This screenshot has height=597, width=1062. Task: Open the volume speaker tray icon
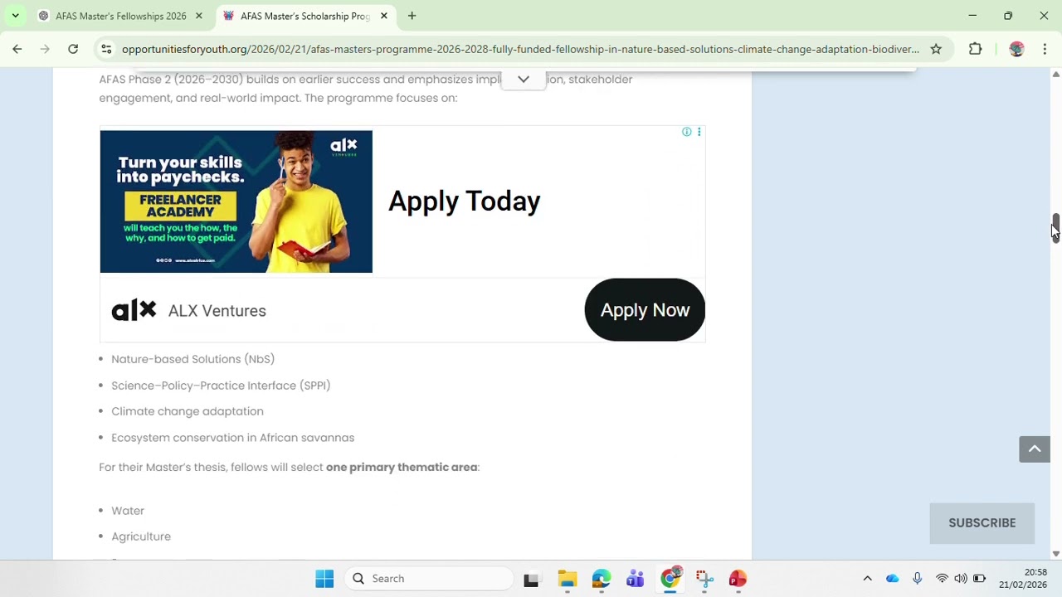pos(961,579)
